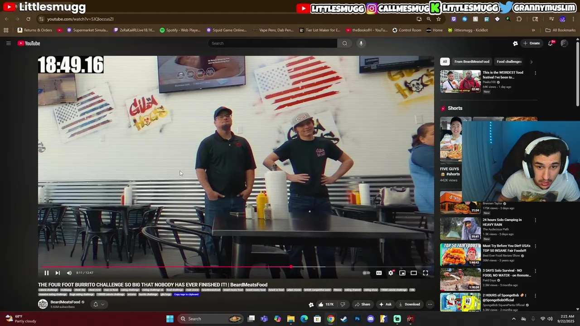Share the video
The height and width of the screenshot is (326, 580).
tap(362, 304)
